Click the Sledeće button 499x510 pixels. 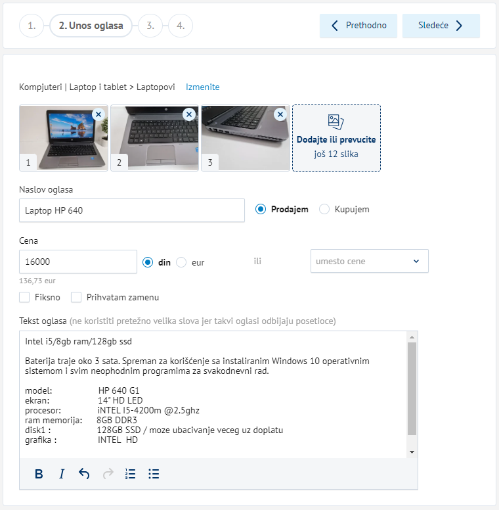pyautogui.click(x=441, y=26)
